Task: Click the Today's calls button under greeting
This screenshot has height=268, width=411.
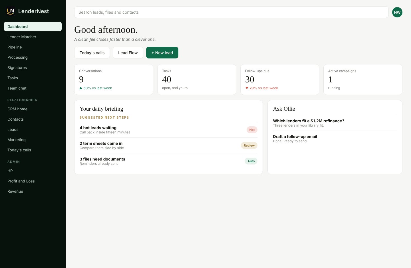Action: [92, 53]
